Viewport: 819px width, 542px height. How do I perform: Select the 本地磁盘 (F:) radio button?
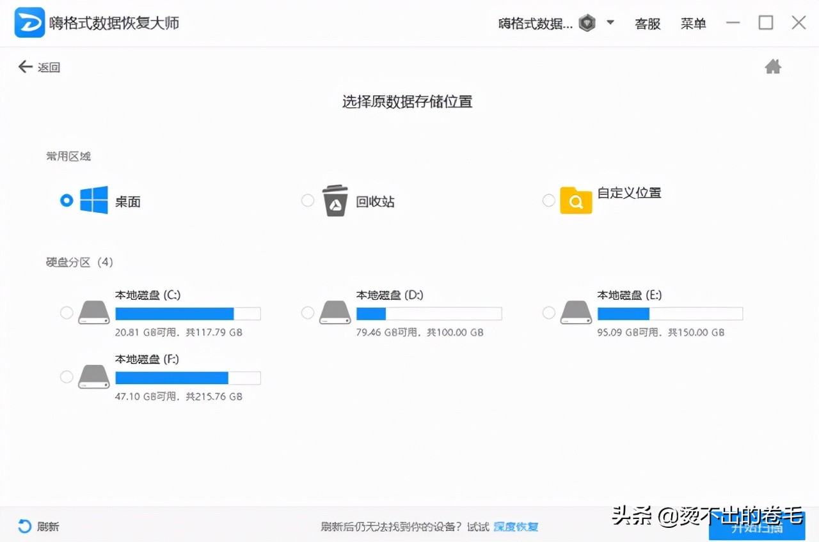click(67, 377)
